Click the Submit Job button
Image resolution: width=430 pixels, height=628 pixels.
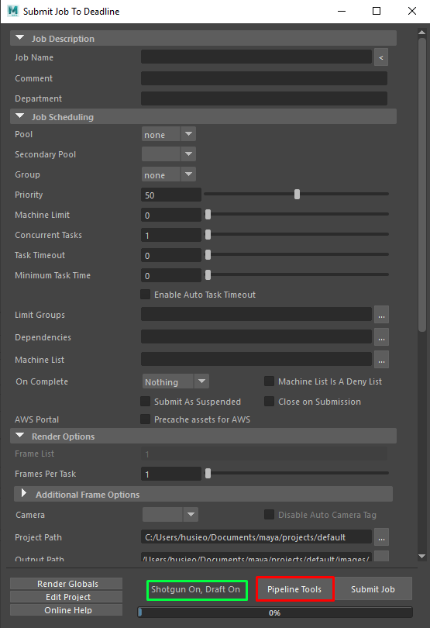pyautogui.click(x=373, y=589)
